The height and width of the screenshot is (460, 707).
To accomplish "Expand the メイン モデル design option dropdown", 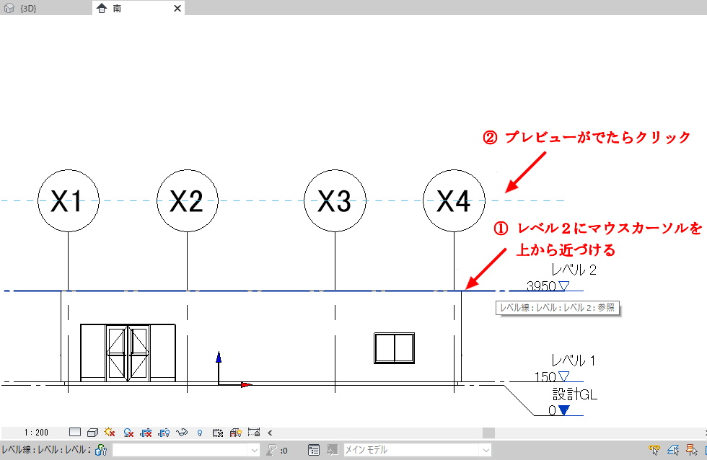I will [486, 450].
